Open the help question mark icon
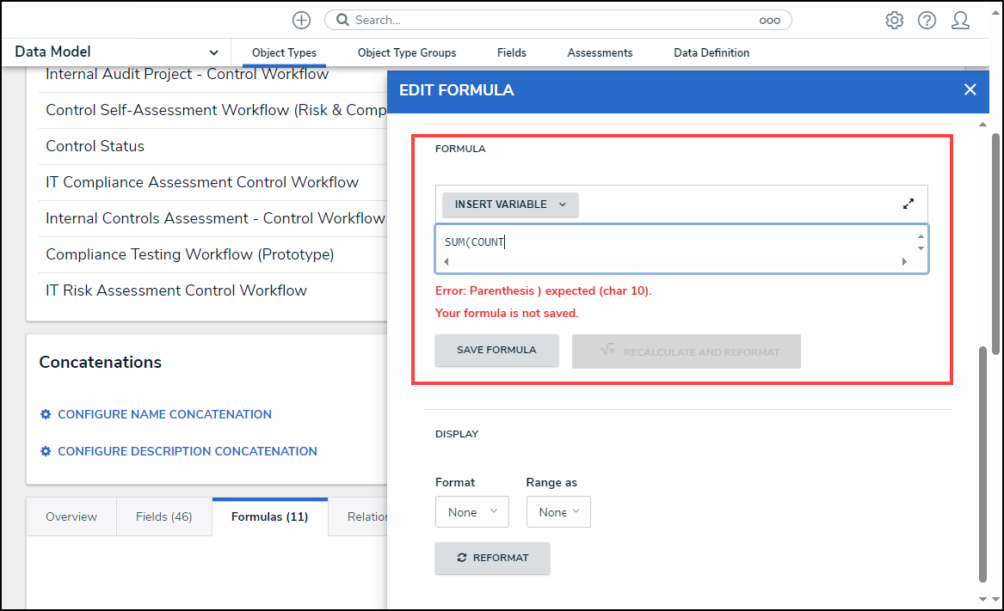The width and height of the screenshot is (1004, 611). 927,20
